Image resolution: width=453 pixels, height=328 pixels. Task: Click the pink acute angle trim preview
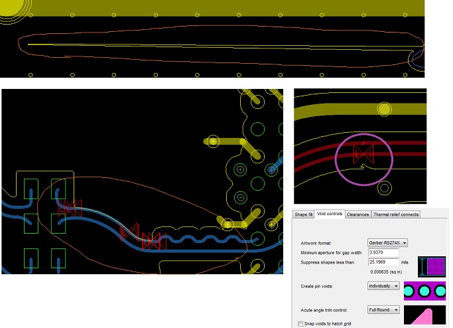425,317
